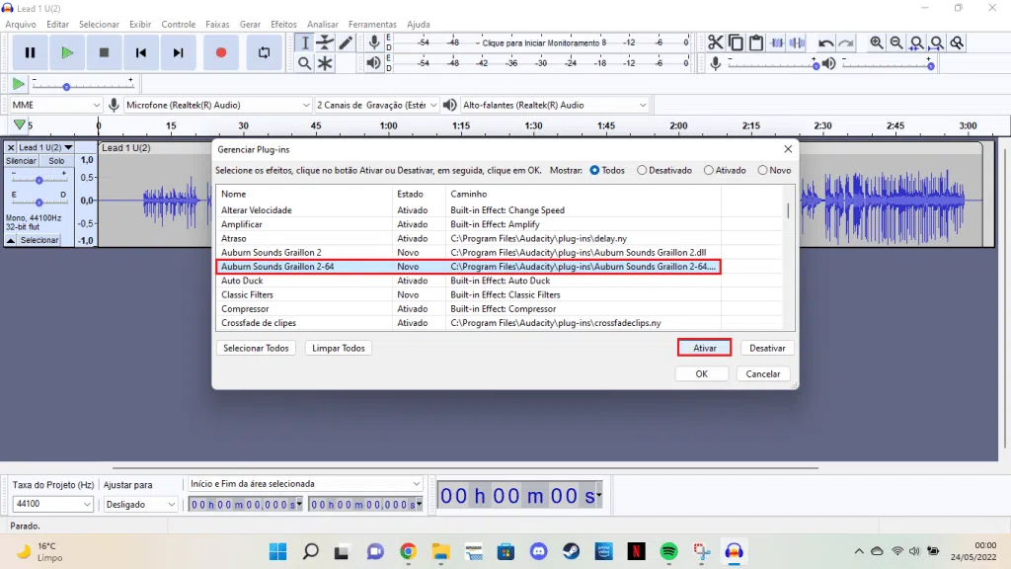Click the red Record button

tap(219, 52)
